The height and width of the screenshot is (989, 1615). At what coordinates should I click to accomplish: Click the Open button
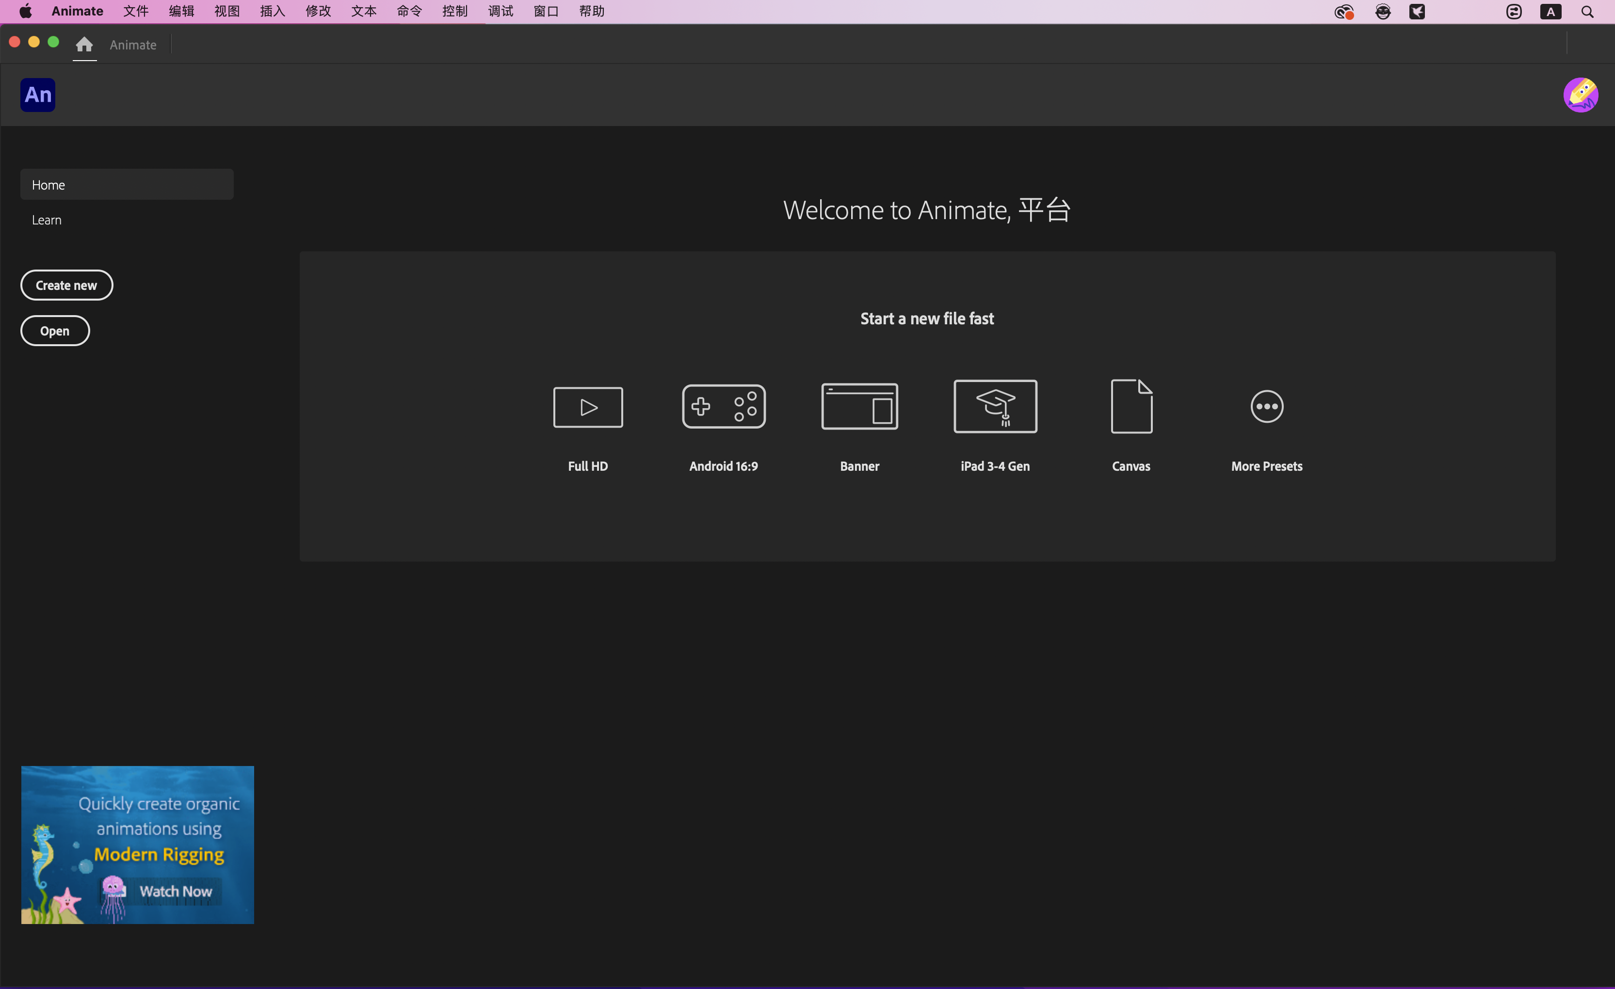[x=54, y=330]
